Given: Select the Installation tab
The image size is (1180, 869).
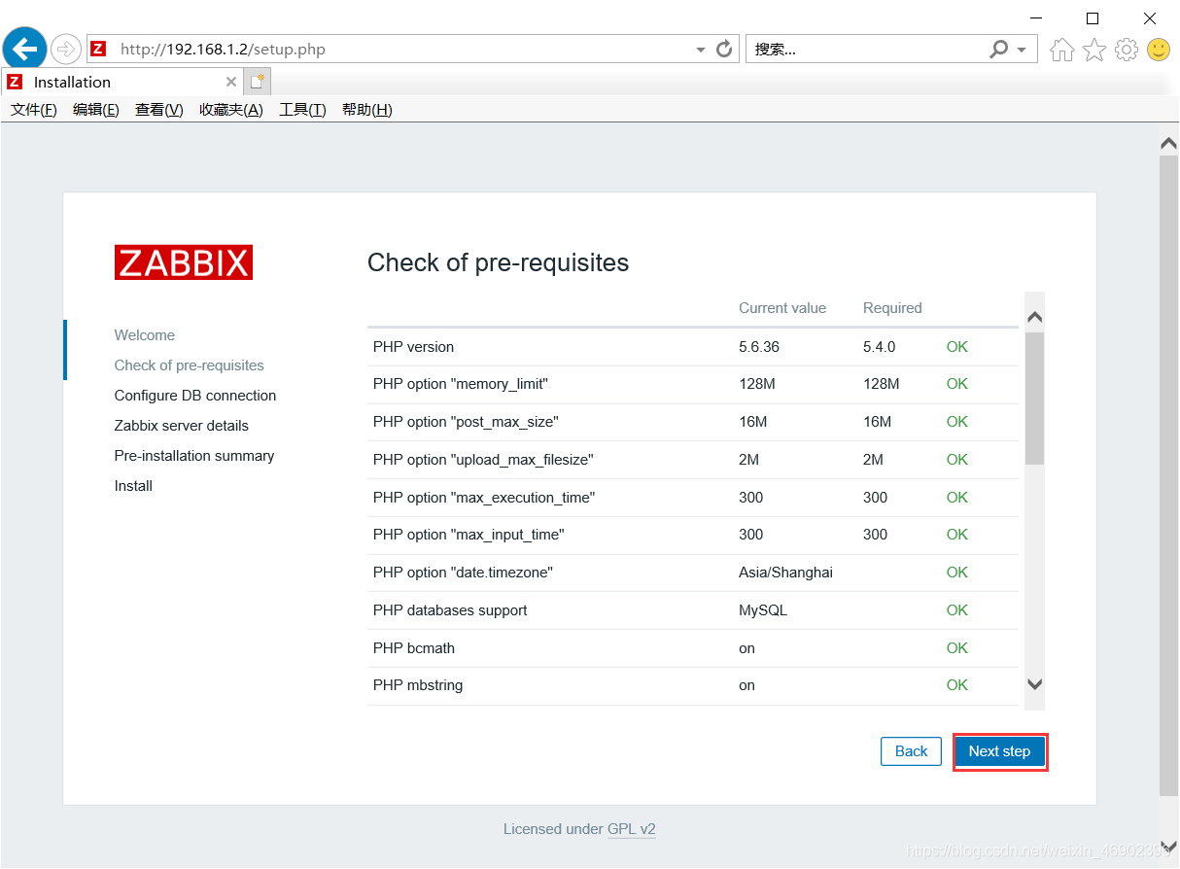Looking at the screenshot, I should 121,82.
